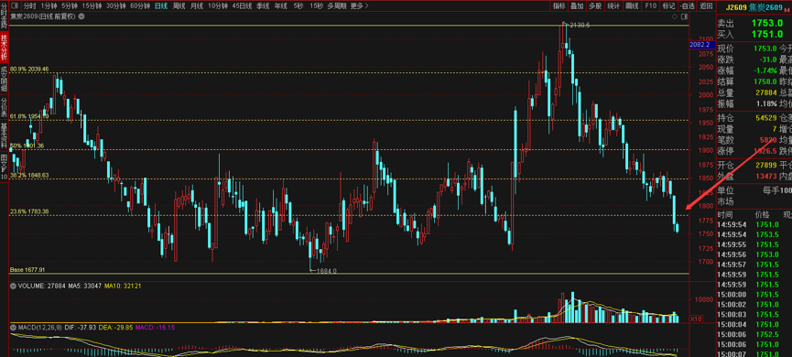Switch to 分时 timeframe

pos(30,6)
